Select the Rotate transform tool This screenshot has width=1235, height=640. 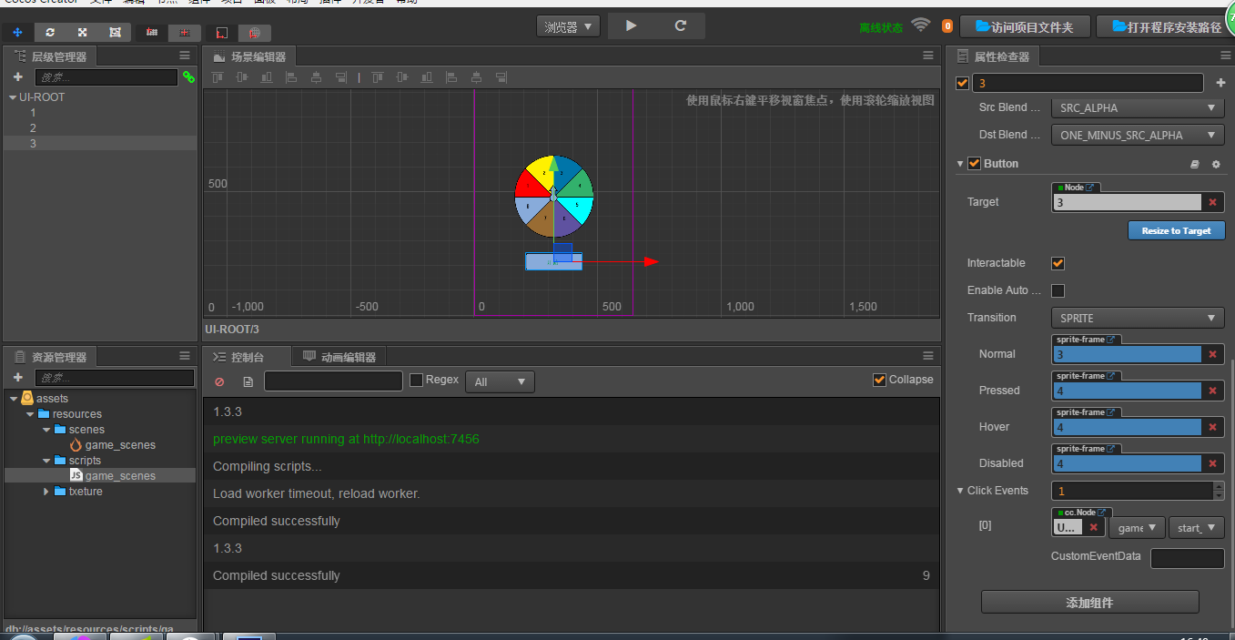click(50, 33)
